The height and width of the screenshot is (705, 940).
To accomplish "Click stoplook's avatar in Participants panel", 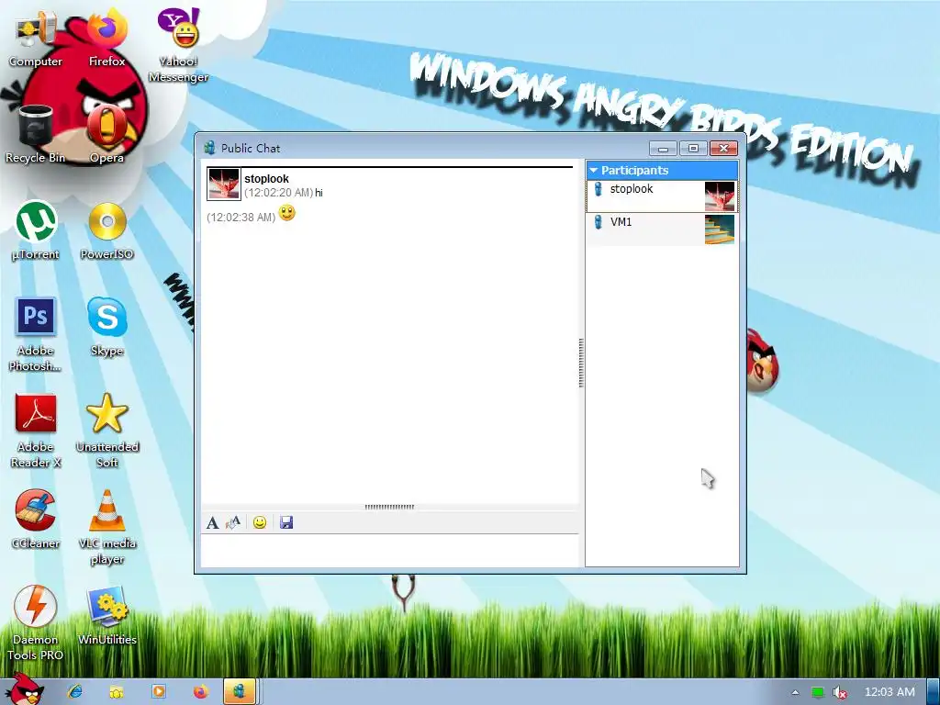I will click(720, 196).
